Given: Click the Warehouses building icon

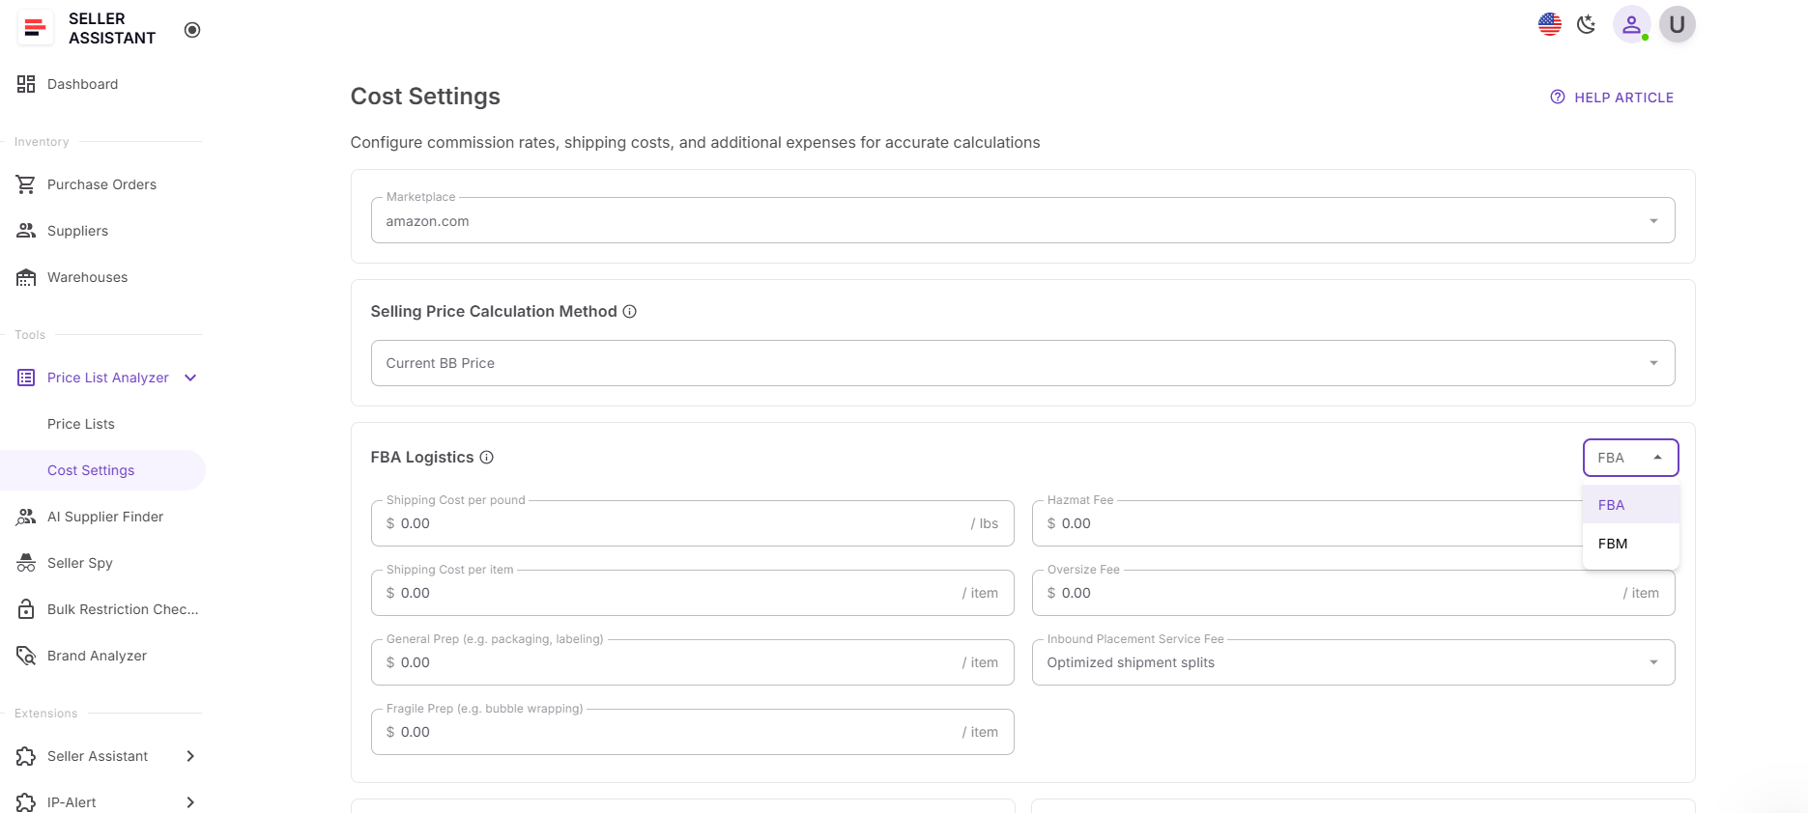Looking at the screenshot, I should coord(26,277).
